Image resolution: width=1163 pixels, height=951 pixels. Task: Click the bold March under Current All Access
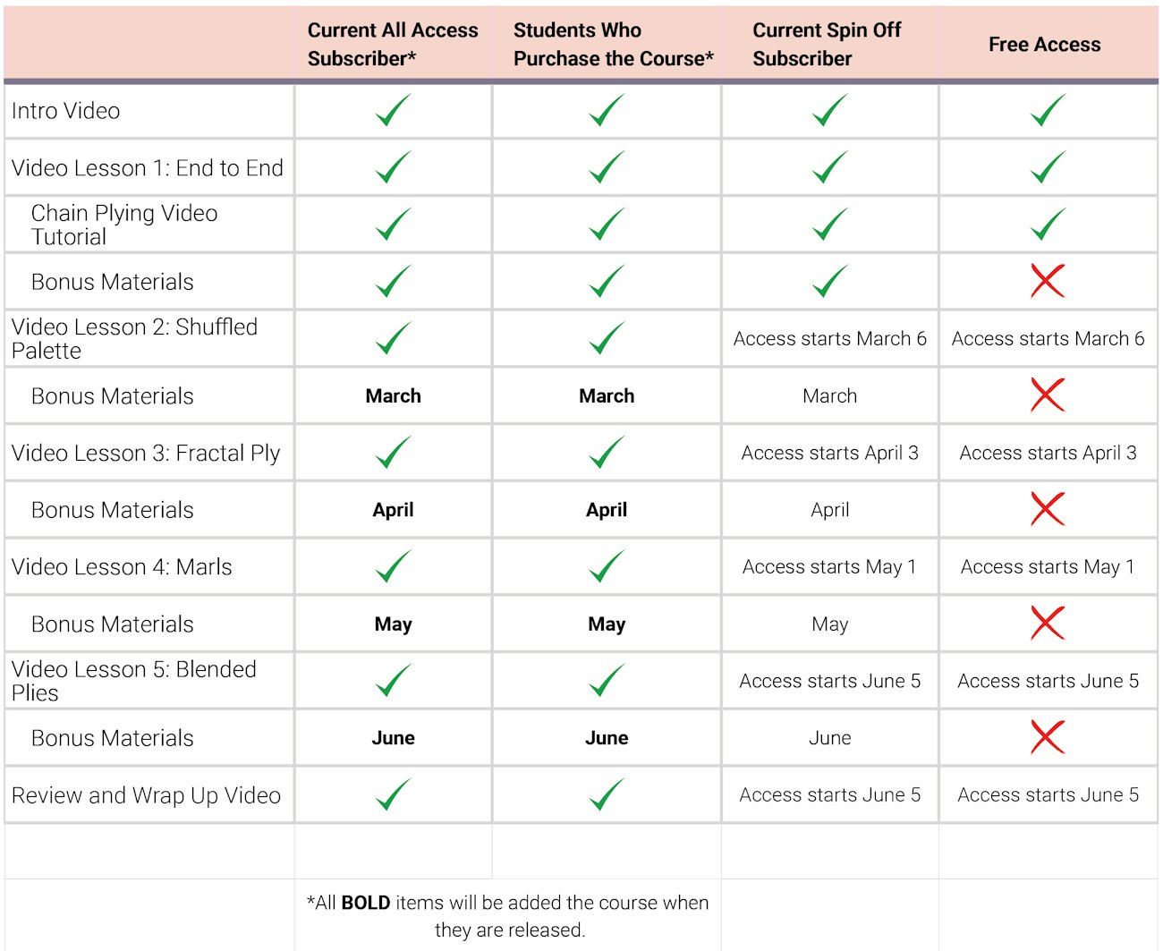click(393, 395)
